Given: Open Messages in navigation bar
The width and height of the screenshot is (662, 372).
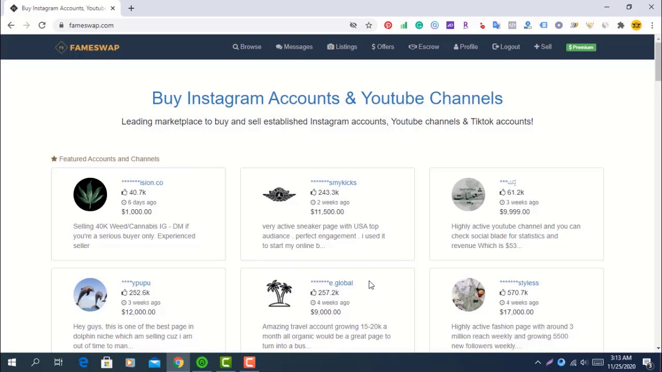Looking at the screenshot, I should point(294,47).
